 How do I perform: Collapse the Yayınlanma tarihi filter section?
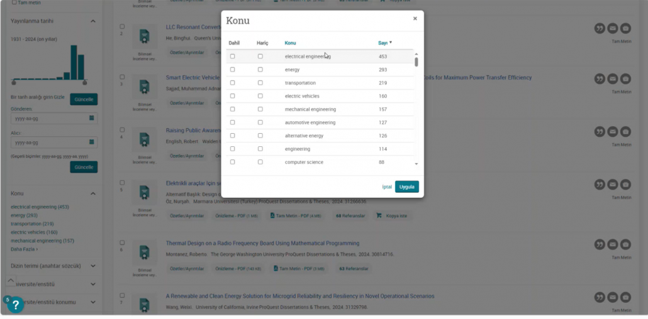pos(93,21)
